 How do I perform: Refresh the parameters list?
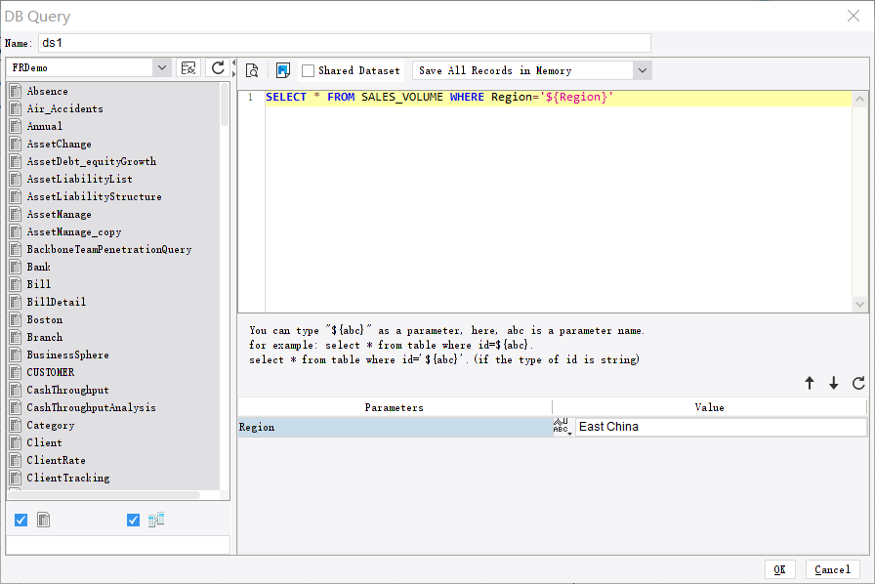(x=858, y=384)
